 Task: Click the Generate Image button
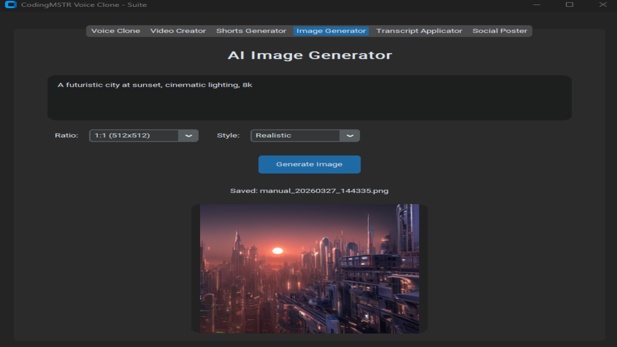[309, 164]
